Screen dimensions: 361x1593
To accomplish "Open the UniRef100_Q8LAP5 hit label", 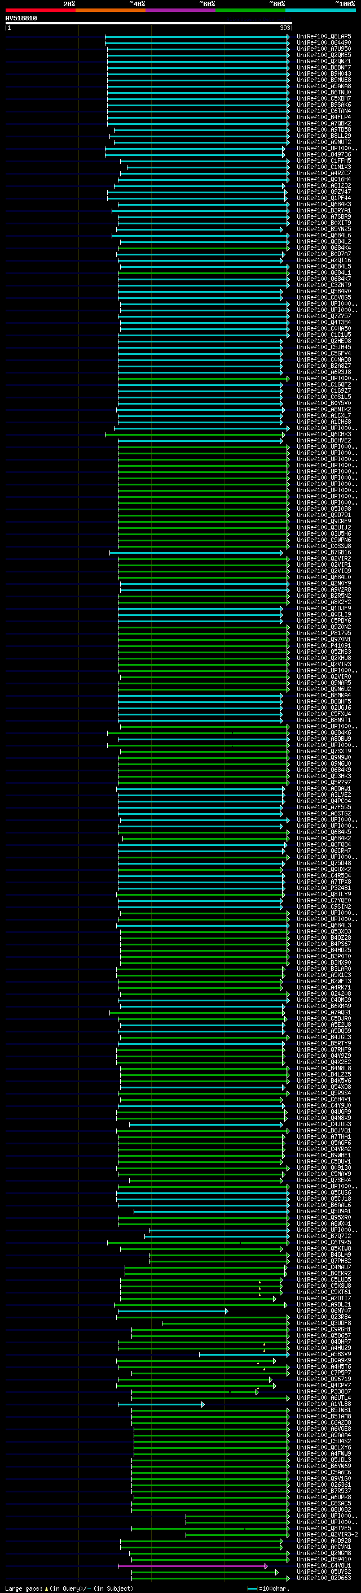I will click(323, 37).
